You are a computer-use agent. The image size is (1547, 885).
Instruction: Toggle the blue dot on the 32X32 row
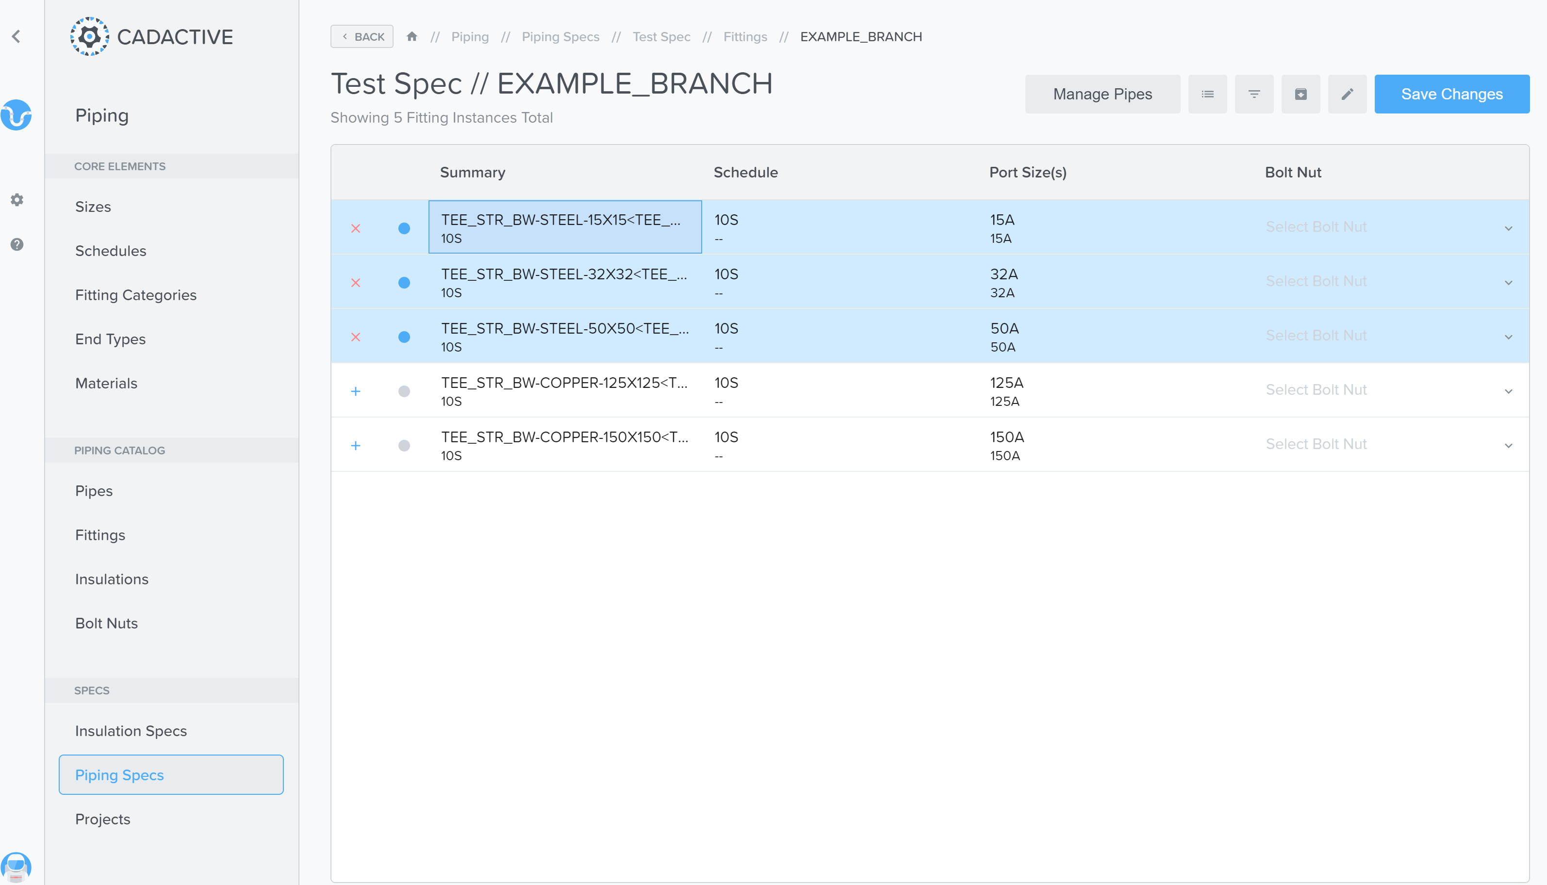click(x=404, y=283)
